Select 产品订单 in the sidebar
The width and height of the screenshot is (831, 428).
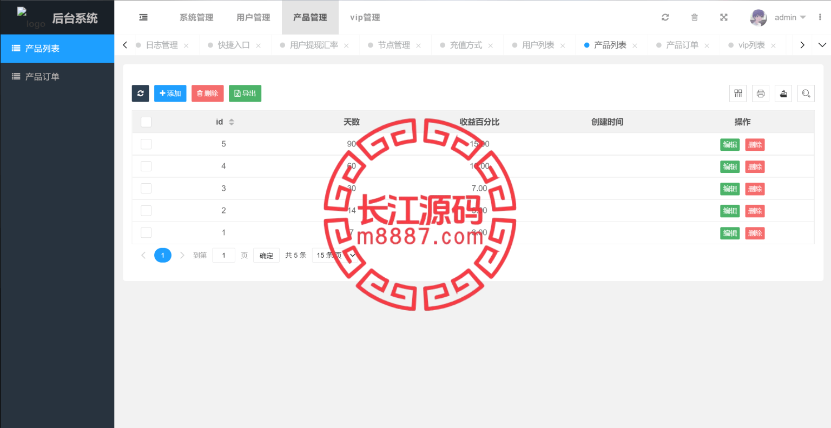point(57,77)
